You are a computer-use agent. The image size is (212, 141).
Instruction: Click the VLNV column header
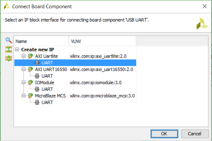tap(102, 41)
